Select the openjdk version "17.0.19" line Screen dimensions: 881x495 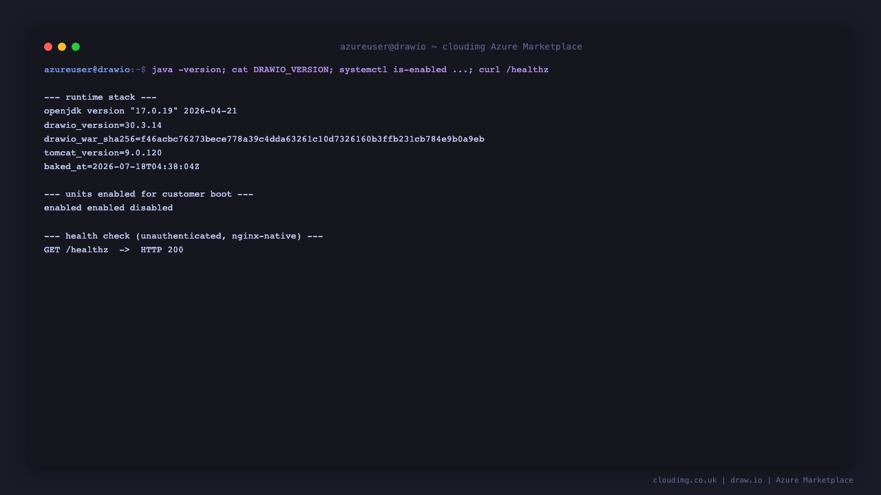click(x=140, y=111)
